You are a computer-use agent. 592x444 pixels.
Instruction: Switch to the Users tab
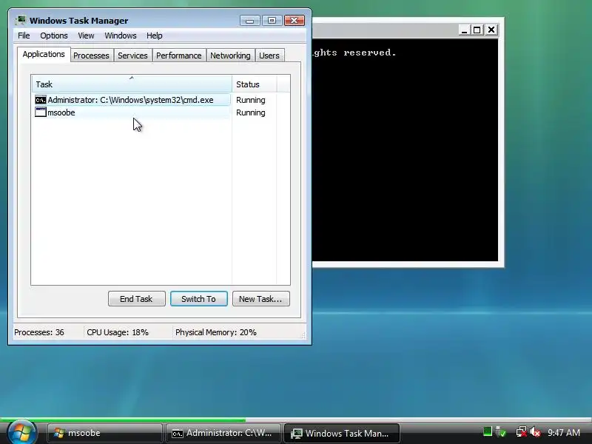pos(269,55)
